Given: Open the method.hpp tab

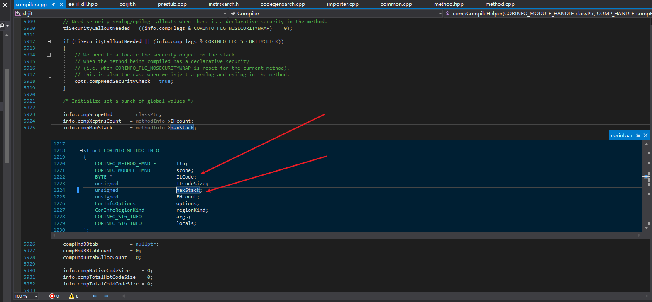Looking at the screenshot, I should click(449, 4).
